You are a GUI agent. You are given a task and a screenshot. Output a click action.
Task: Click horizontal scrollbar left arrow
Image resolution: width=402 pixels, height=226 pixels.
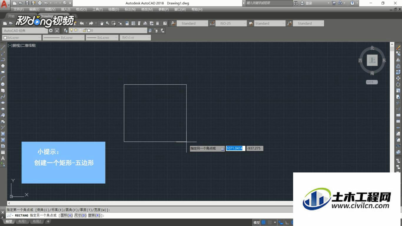coord(9,203)
